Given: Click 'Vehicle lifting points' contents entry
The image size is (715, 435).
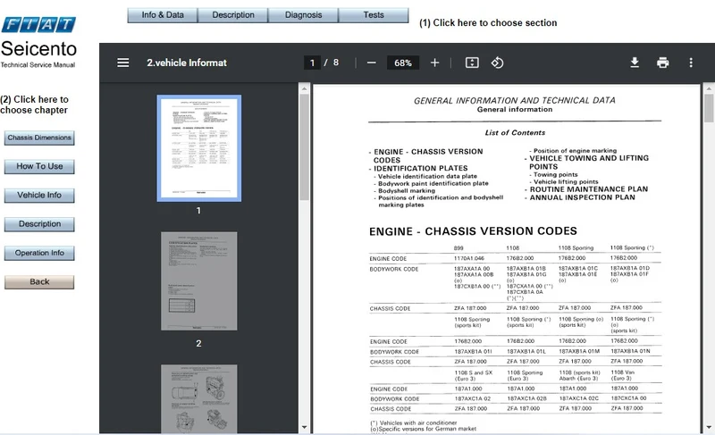Looking at the screenshot, I should [566, 181].
